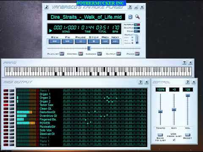Skip to next song with Next

pos(115,41)
